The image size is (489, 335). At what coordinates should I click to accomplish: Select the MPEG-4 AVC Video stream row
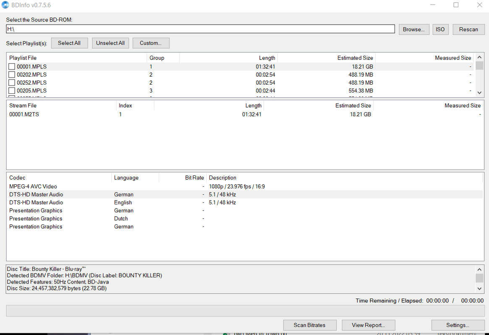point(245,187)
